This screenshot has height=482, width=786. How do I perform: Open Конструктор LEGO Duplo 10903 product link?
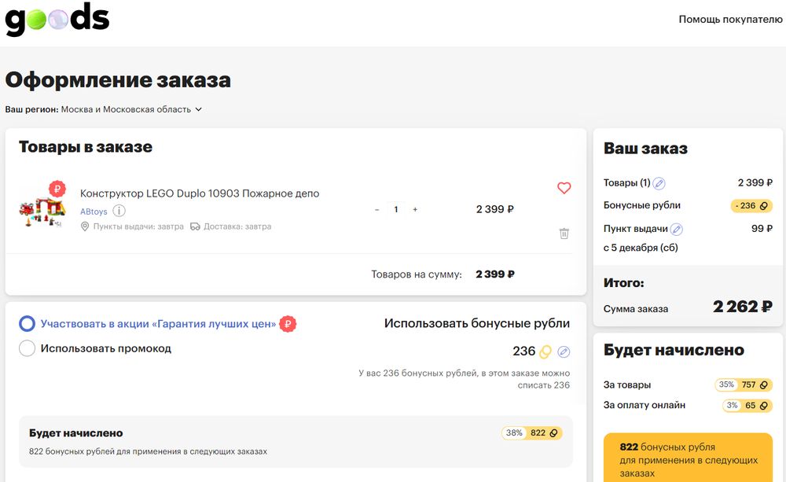200,193
